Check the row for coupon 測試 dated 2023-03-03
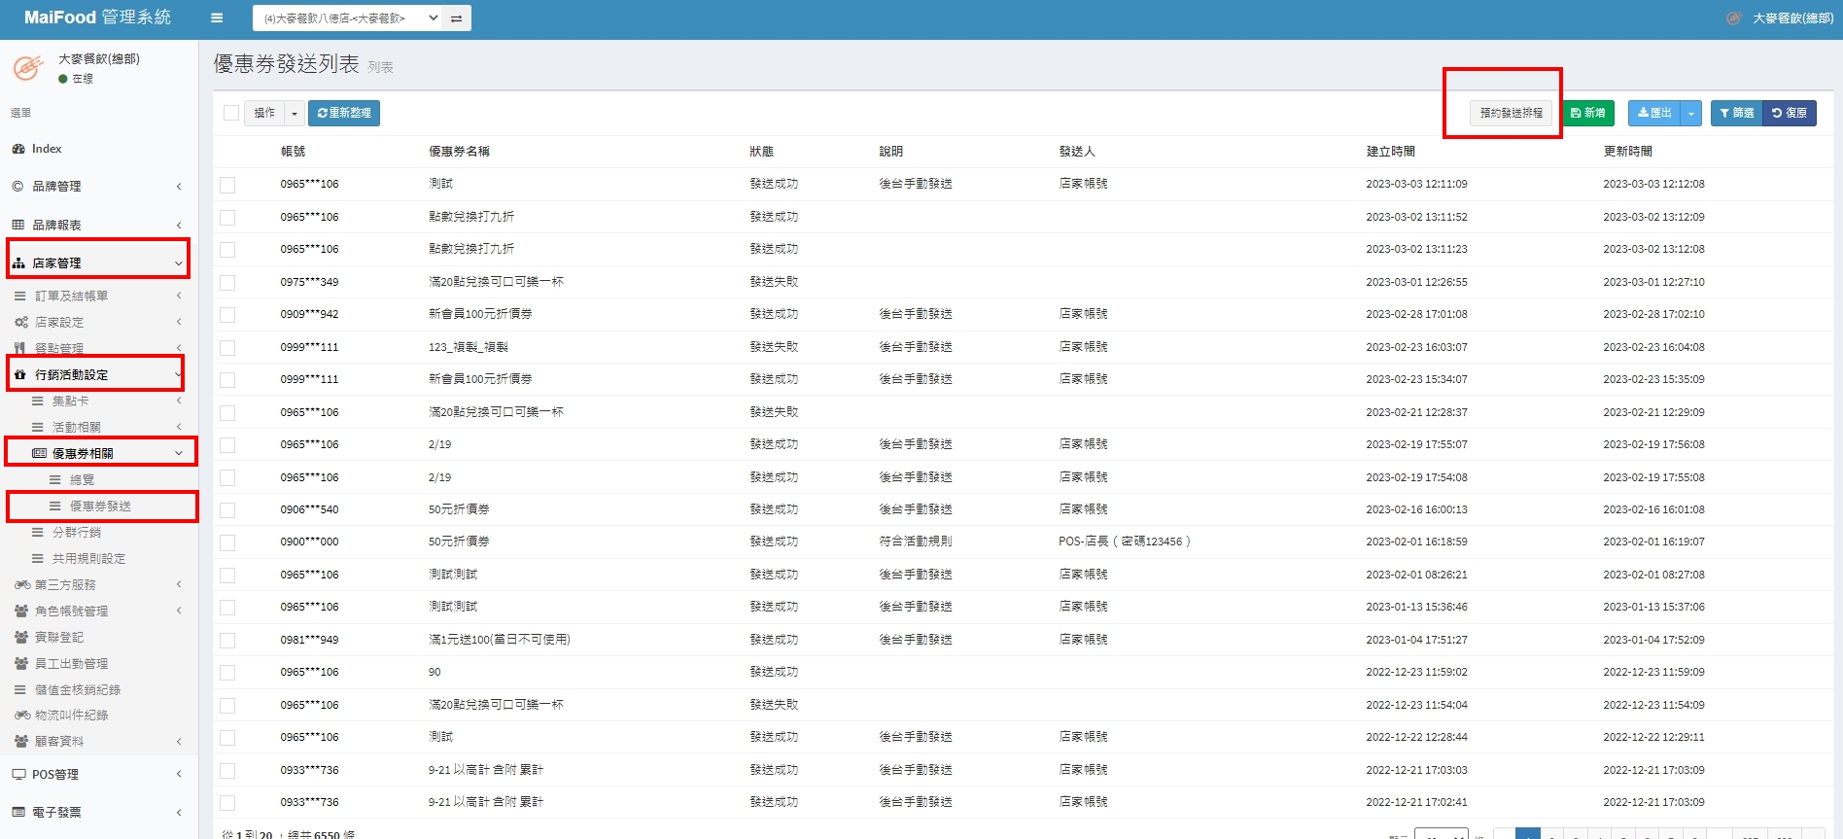This screenshot has height=839, width=1843. (227, 185)
